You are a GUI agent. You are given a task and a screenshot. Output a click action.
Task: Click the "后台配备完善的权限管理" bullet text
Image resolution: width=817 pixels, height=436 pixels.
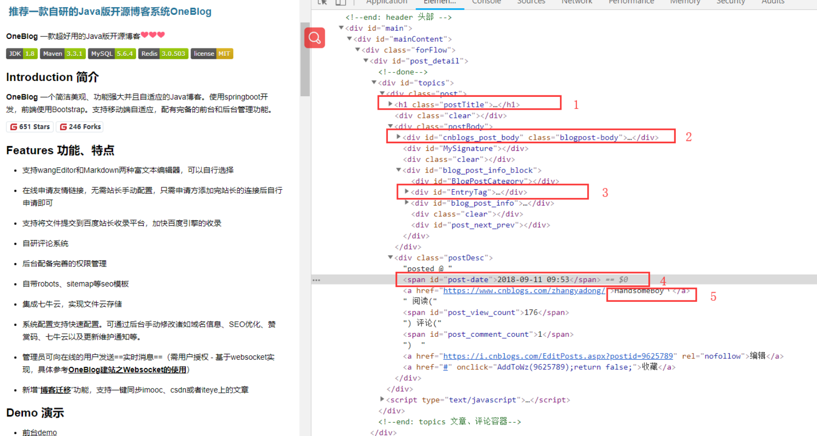tap(65, 264)
